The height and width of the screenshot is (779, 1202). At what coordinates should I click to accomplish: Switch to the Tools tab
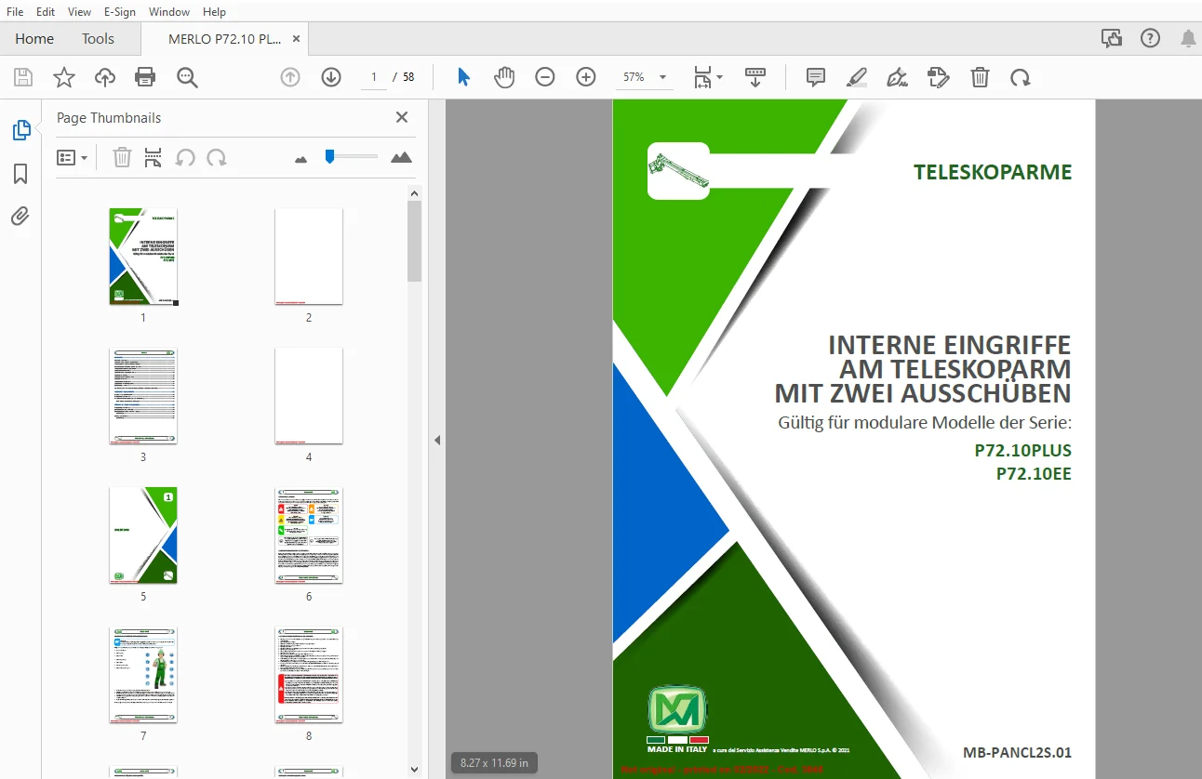[x=98, y=39]
